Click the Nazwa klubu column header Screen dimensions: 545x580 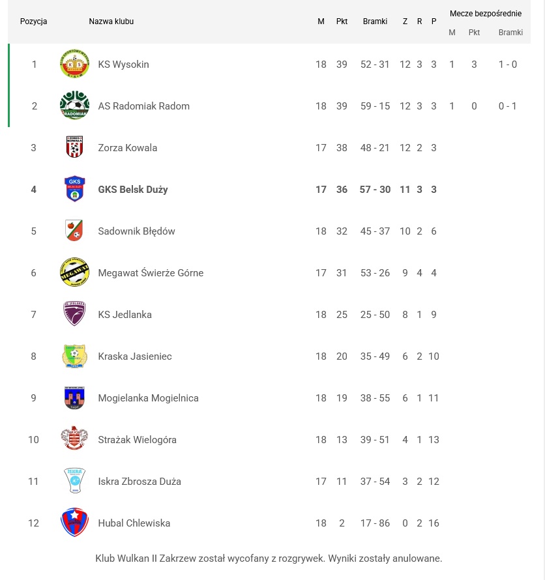[111, 22]
